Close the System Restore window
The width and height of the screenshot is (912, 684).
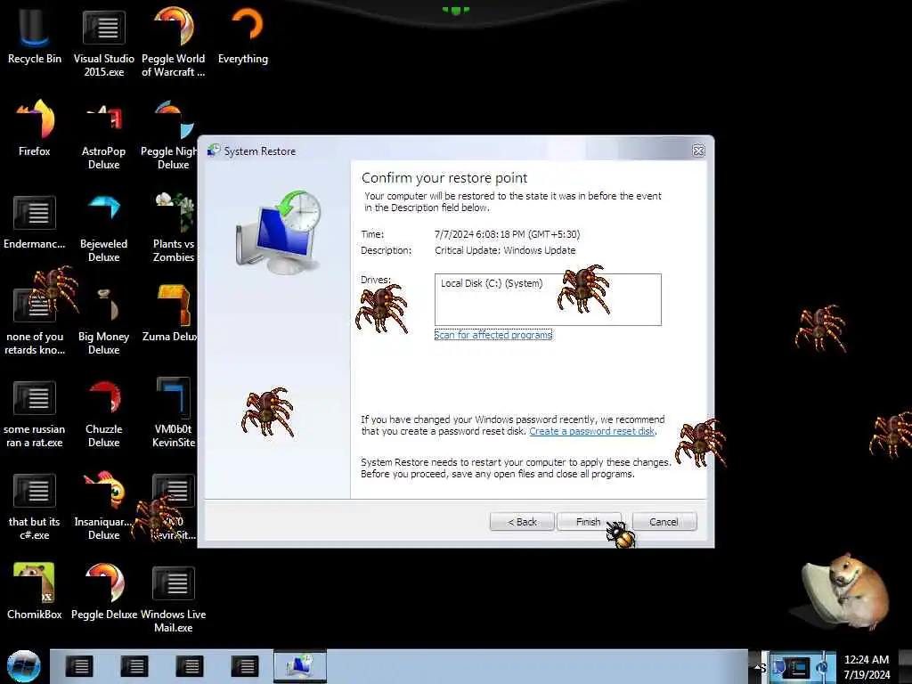click(698, 151)
